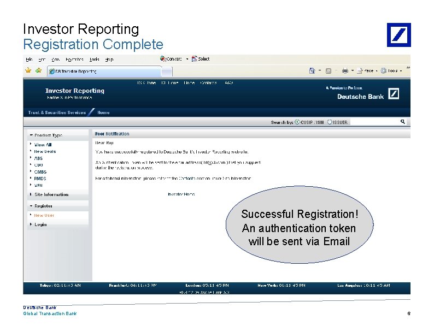
Task: Open the Home icon dropdown arrow
Action: coord(320,71)
